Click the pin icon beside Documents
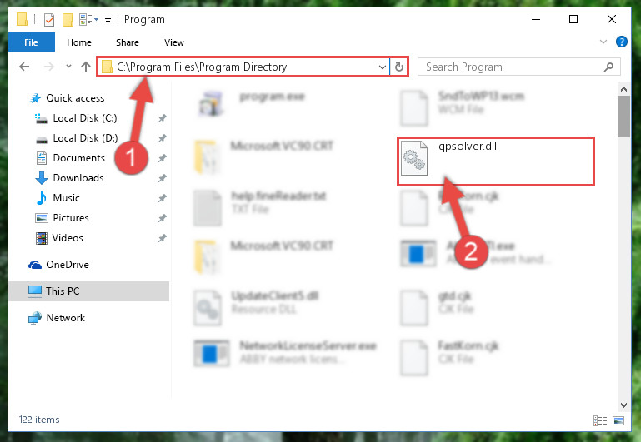This screenshot has width=641, height=442. [163, 158]
